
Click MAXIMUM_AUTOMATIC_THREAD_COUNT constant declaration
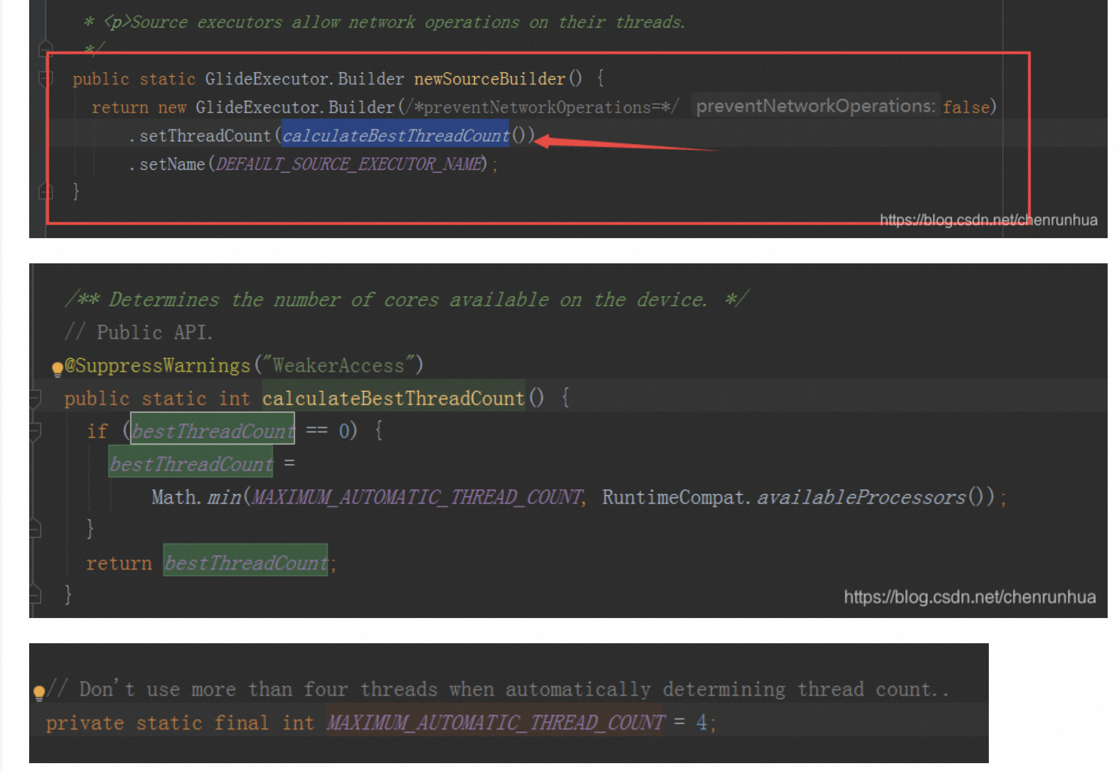click(495, 722)
